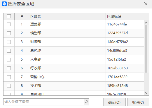This screenshot has width=152, height=108.
Task: Select the 财务部 name cell
Action: click(67, 42)
